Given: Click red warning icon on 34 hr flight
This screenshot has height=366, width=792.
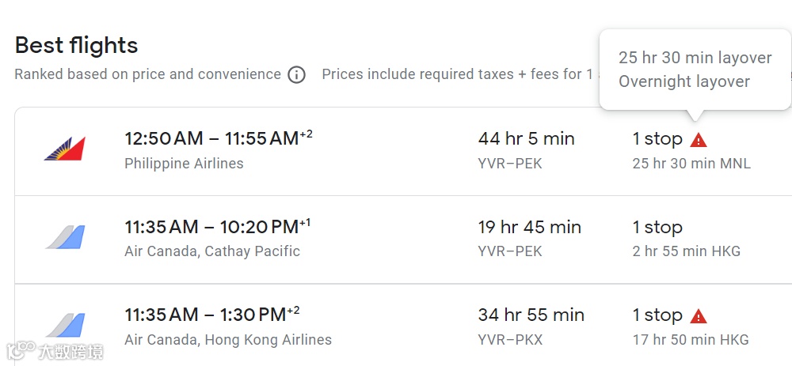Looking at the screenshot, I should [x=698, y=316].
